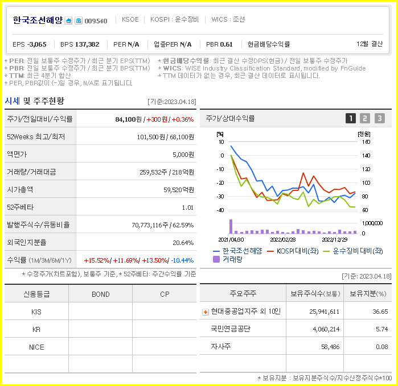Image resolution: width=398 pixels, height=386 pixels.
Task: Click the shares value 25,941,611
Action: pos(324,312)
